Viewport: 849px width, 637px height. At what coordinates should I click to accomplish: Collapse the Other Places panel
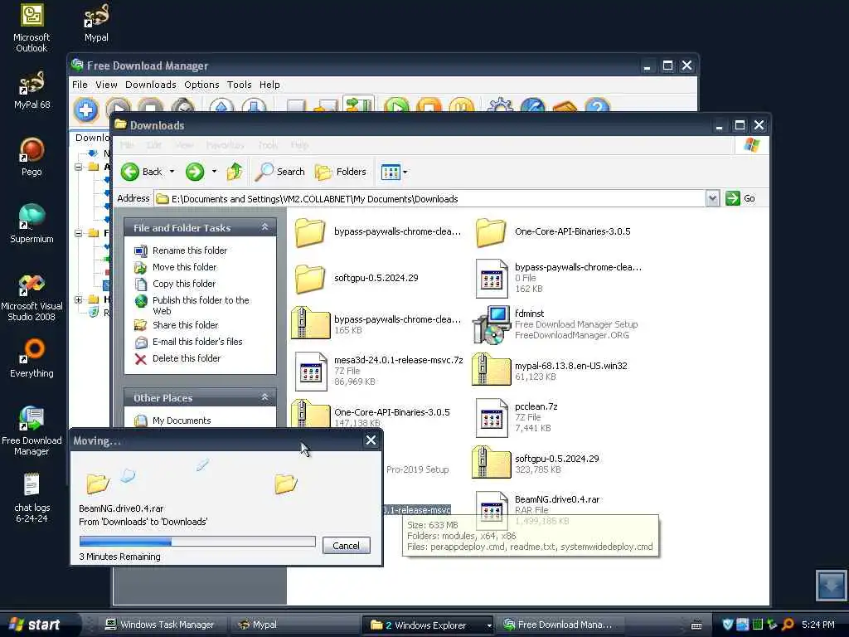[264, 397]
